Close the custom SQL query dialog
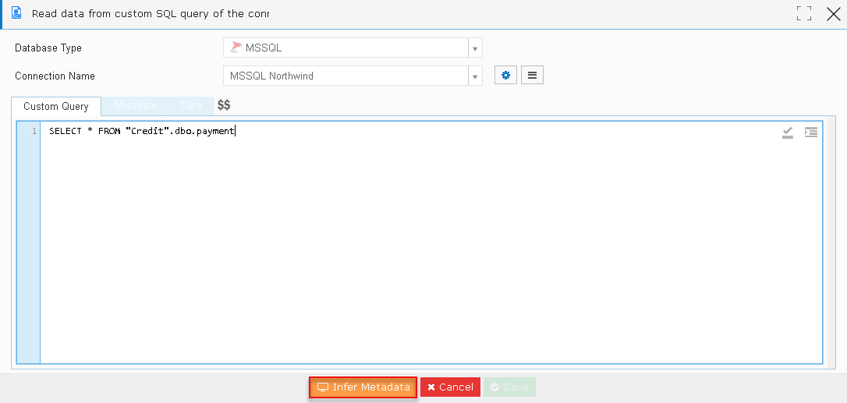 coord(834,13)
